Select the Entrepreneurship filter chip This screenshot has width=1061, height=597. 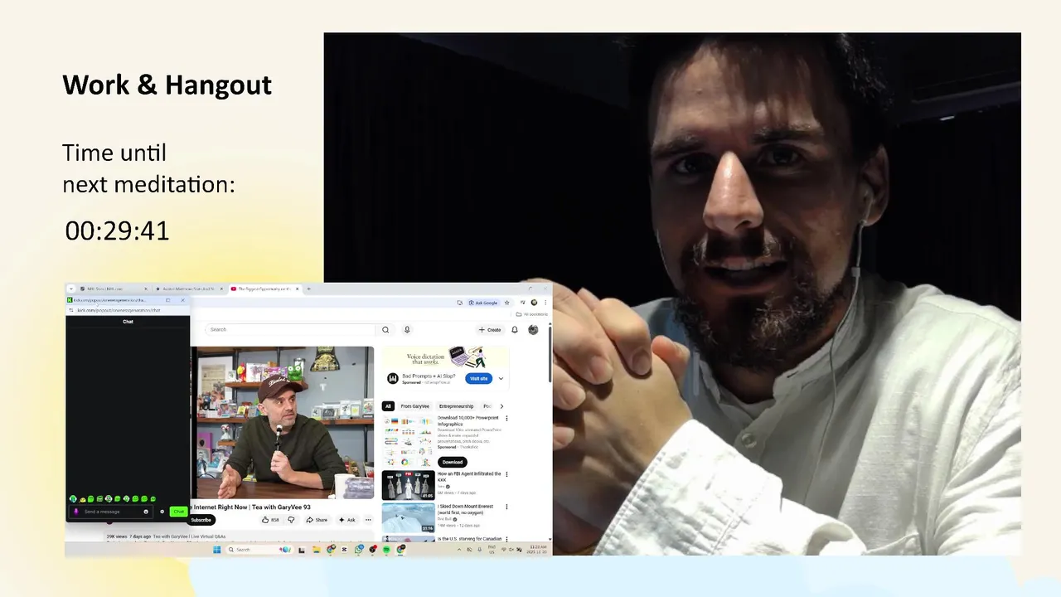(x=456, y=406)
